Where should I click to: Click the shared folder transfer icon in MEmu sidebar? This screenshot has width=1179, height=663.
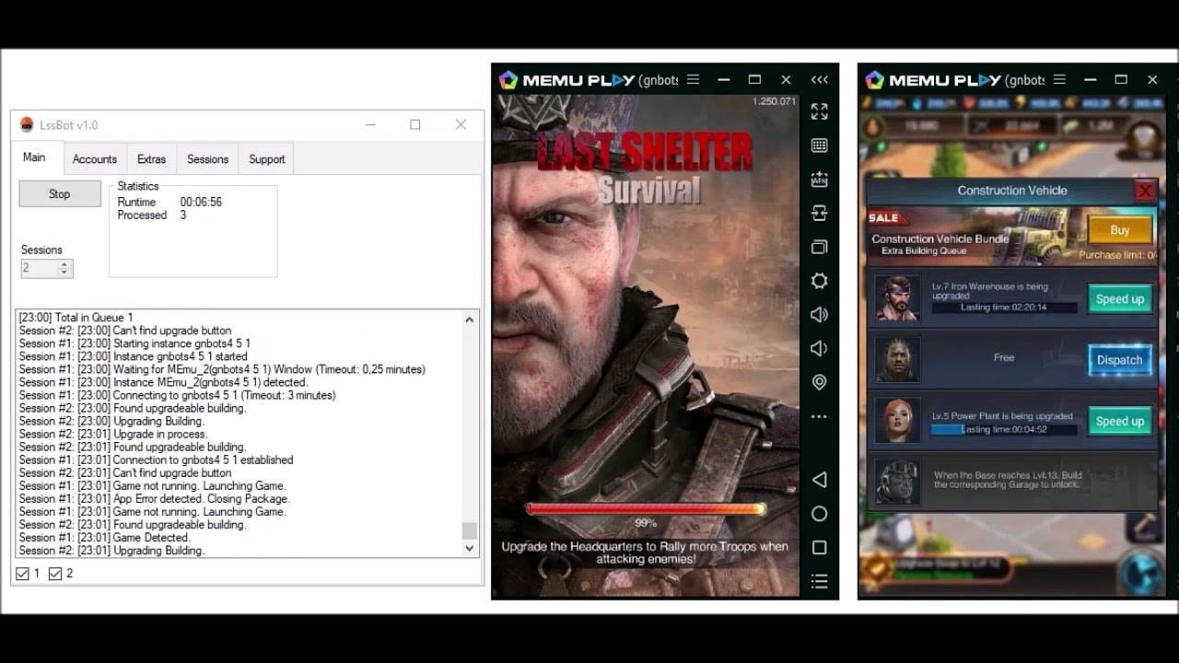(819, 213)
